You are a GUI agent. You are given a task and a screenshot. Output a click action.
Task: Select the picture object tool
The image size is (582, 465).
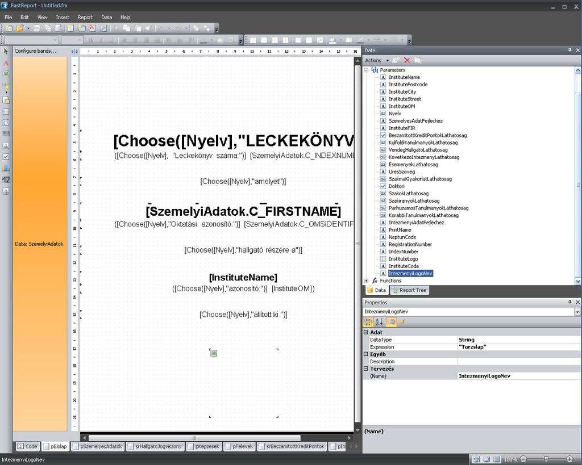pyautogui.click(x=6, y=74)
